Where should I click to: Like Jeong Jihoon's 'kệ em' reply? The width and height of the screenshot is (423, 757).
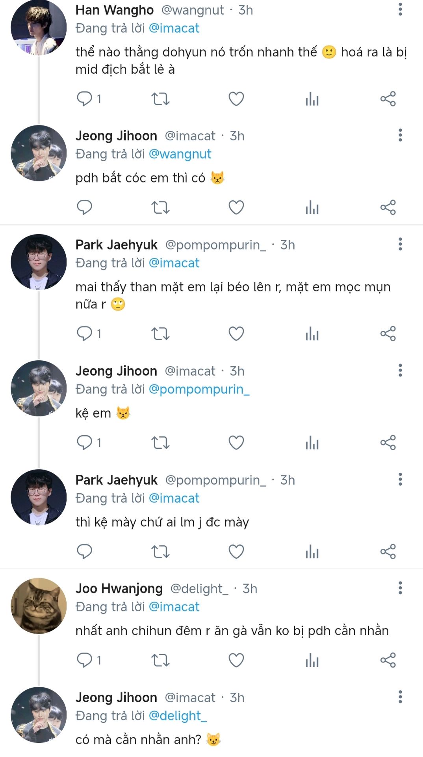[x=236, y=443]
